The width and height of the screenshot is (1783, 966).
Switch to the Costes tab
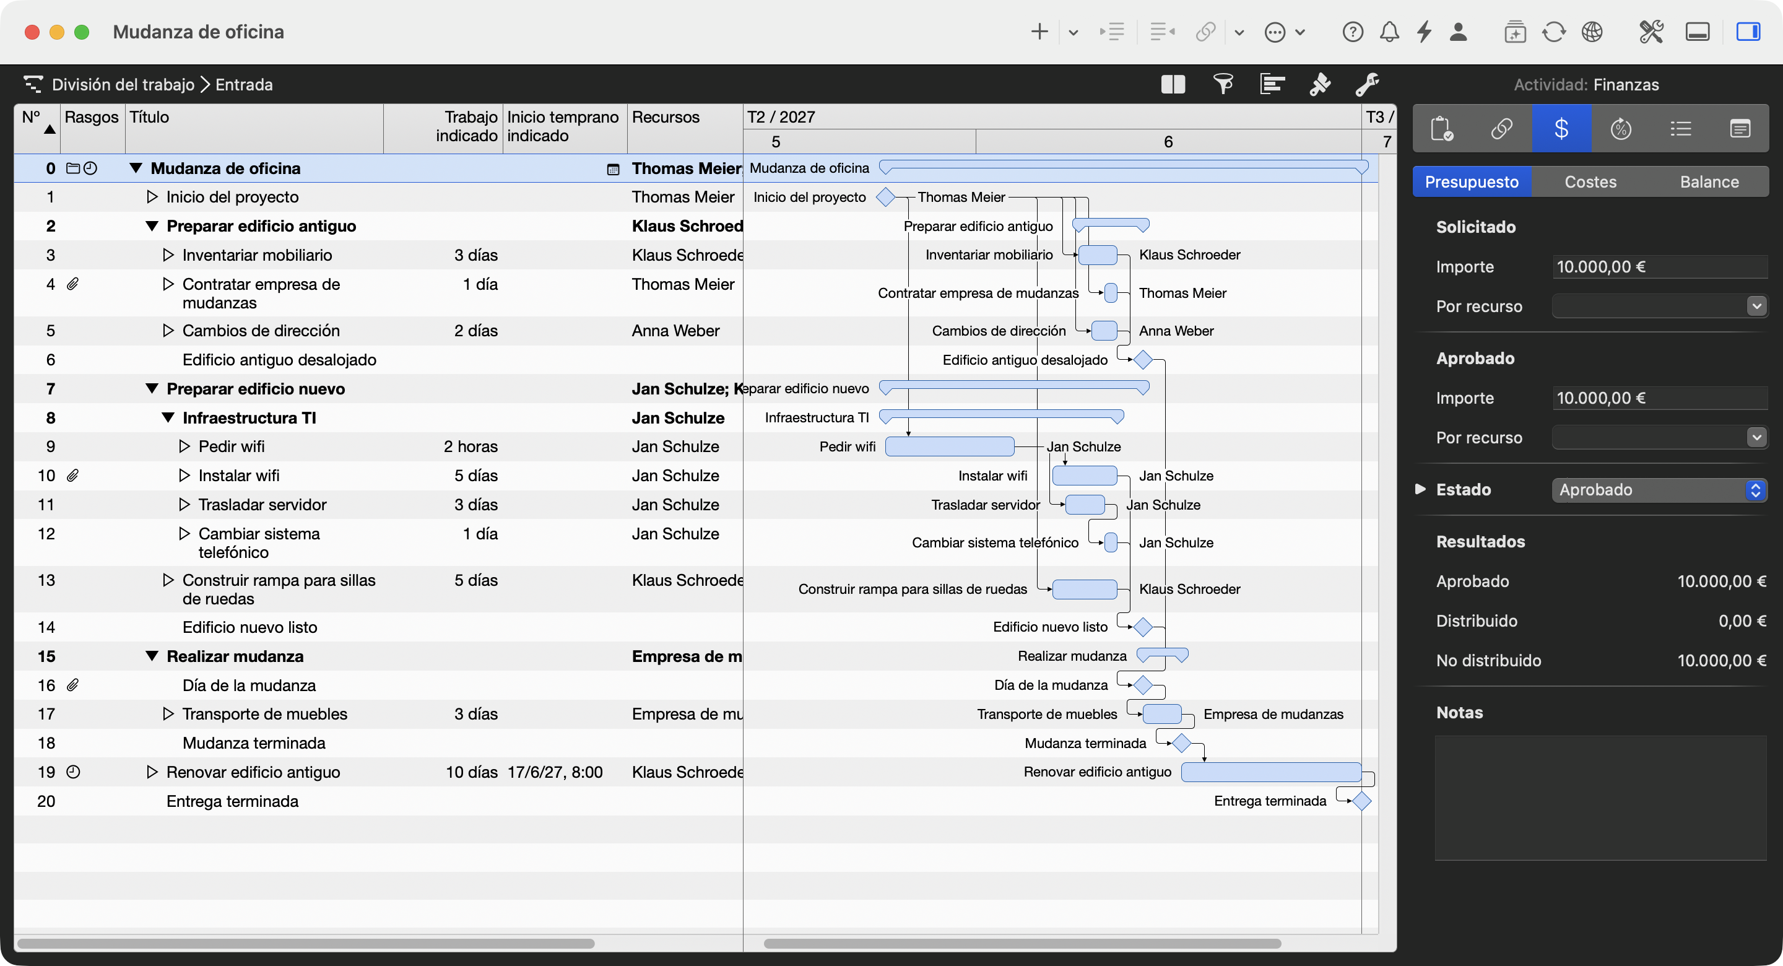point(1590,181)
